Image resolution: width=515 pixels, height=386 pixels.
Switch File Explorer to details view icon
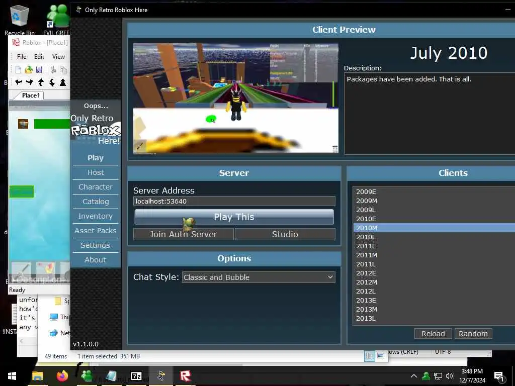tap(370, 356)
